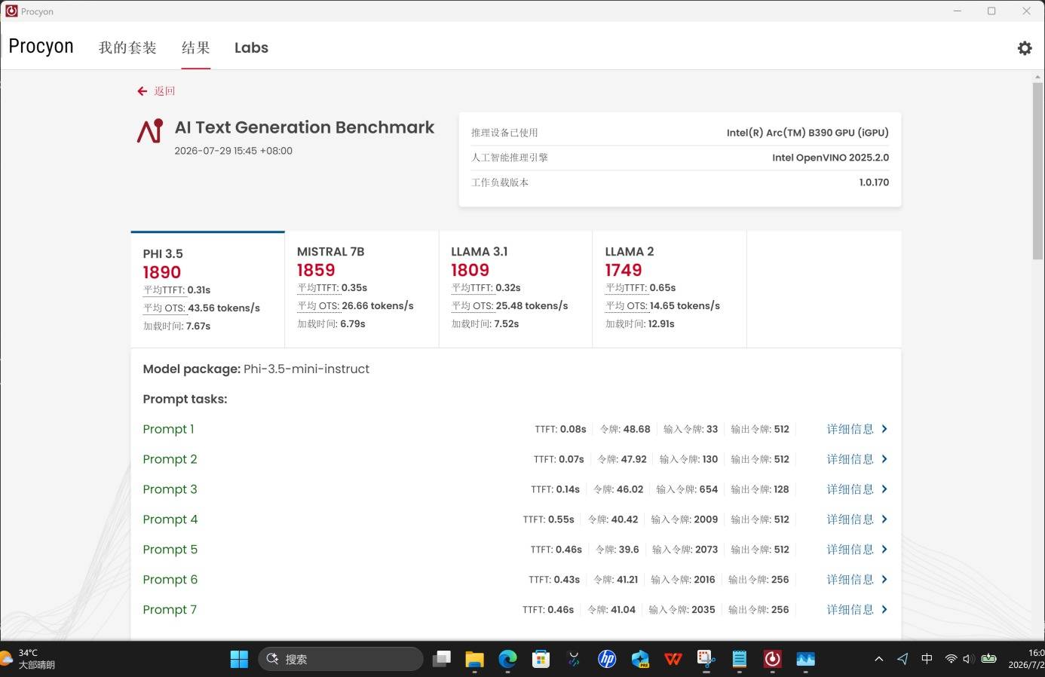Select the PHI 3.5 result tab
This screenshot has width=1045, height=677.
(208, 289)
